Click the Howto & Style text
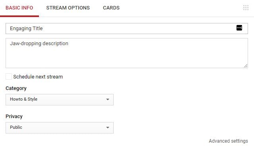The width and height of the screenshot is (254, 149). 23,99
